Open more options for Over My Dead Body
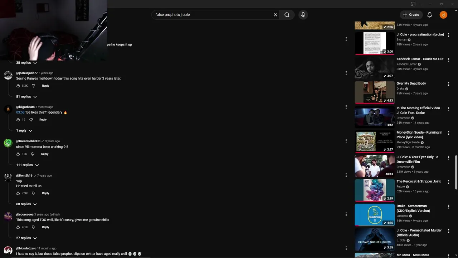Screen dimensions: 458x258 click(448, 84)
